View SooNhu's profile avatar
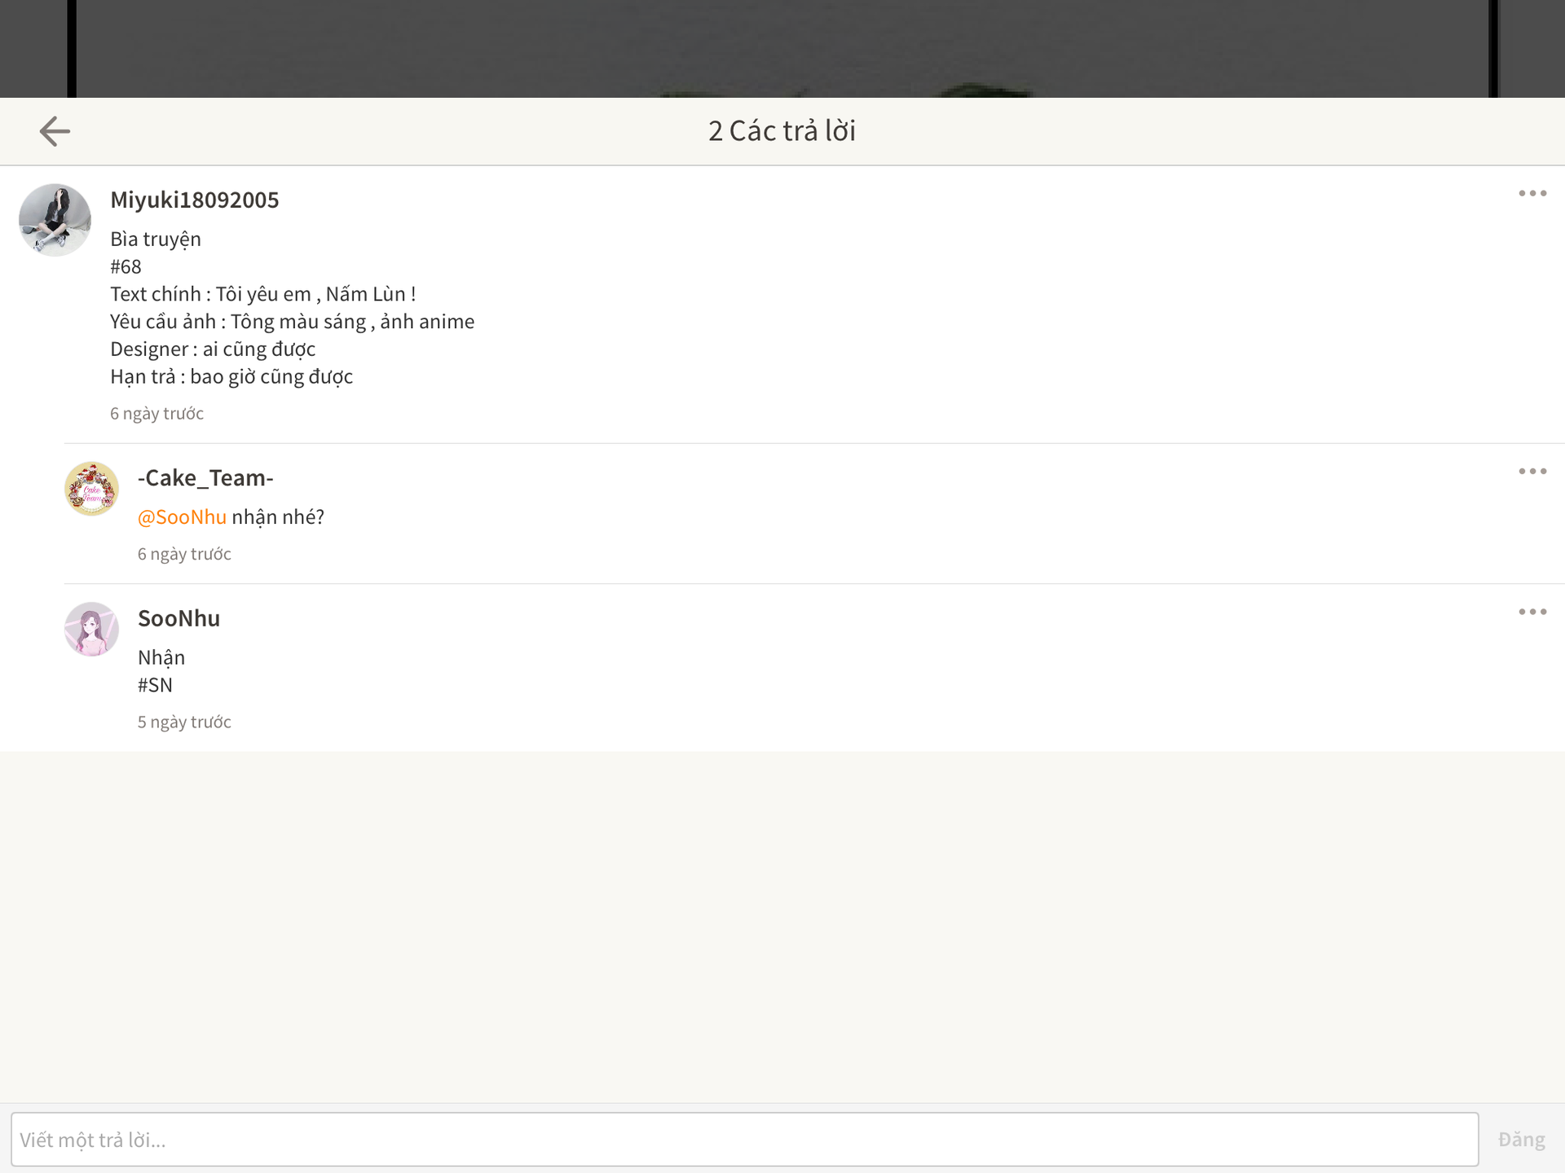This screenshot has height=1173, width=1565. point(91,630)
